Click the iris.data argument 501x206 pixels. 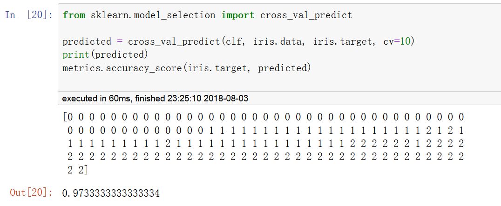(278, 41)
